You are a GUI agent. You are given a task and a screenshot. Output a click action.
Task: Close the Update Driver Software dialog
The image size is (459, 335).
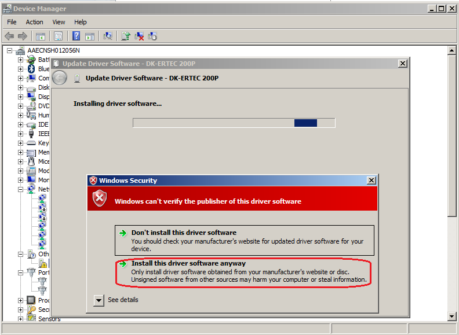click(403, 64)
